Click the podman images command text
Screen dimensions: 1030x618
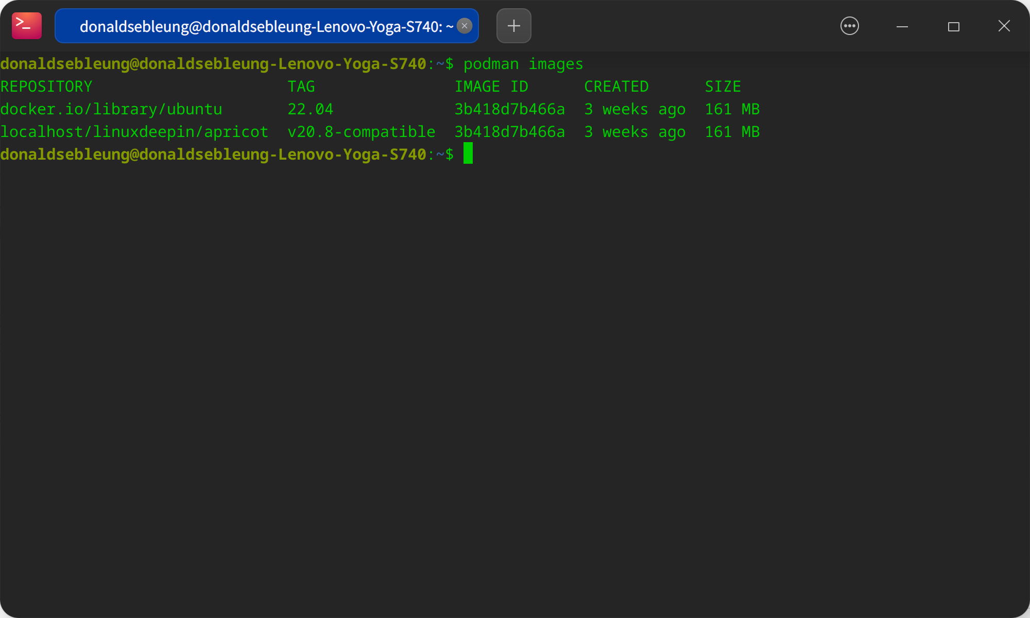click(x=523, y=63)
